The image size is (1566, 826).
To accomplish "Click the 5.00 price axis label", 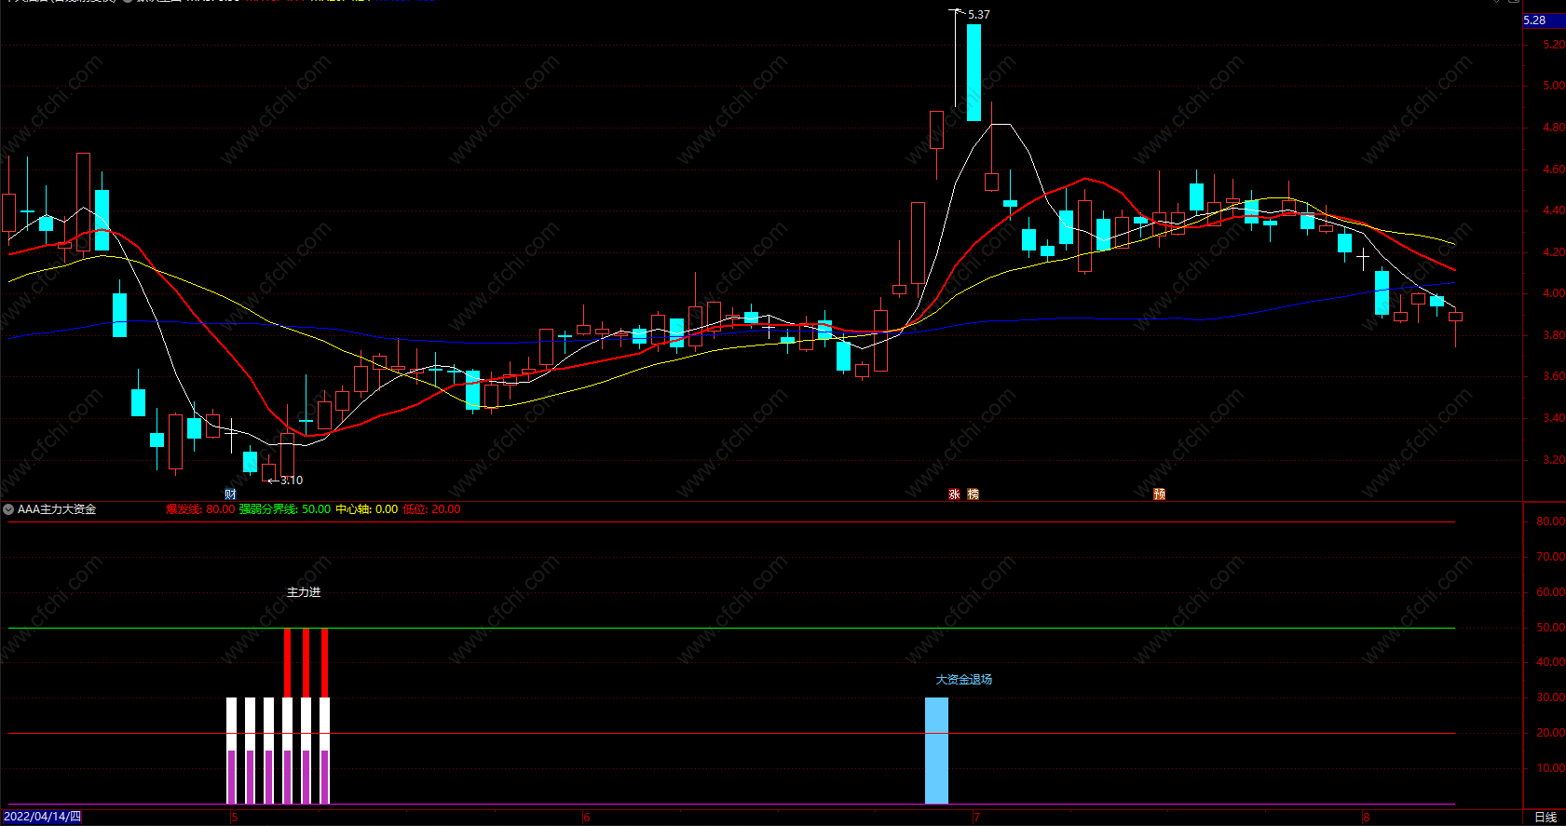I will click(x=1554, y=86).
